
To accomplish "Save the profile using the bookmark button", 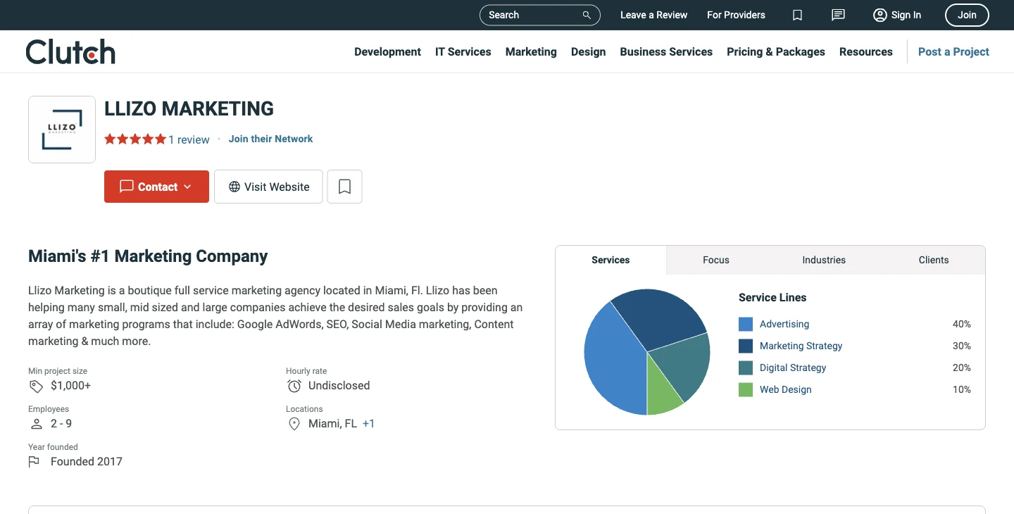I will coord(344,187).
